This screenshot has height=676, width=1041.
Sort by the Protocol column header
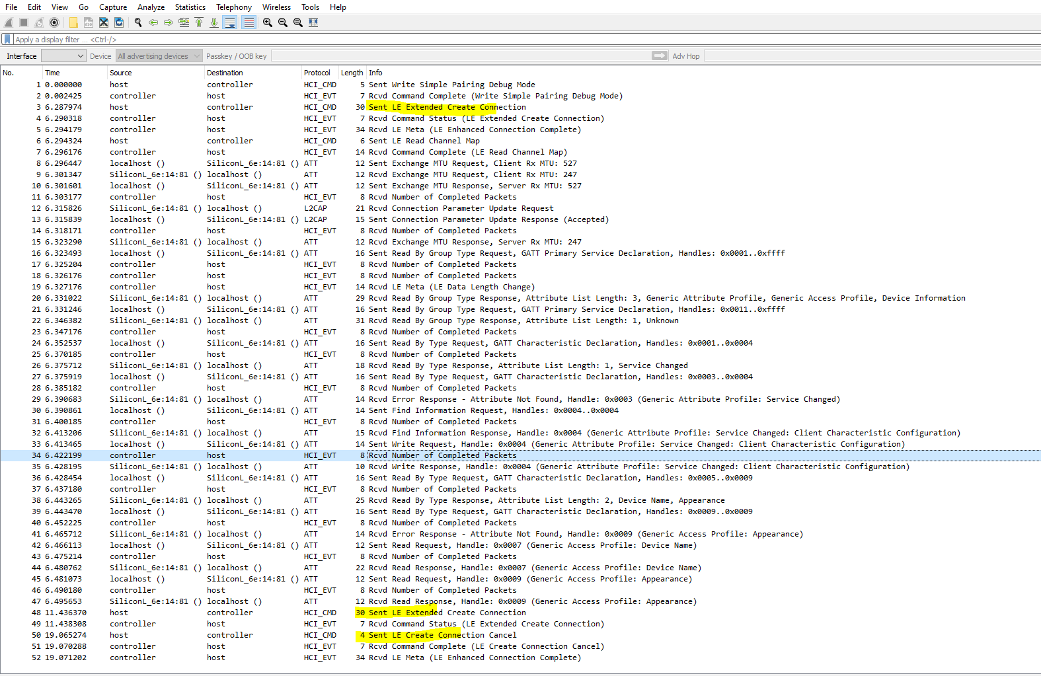pyautogui.click(x=320, y=73)
